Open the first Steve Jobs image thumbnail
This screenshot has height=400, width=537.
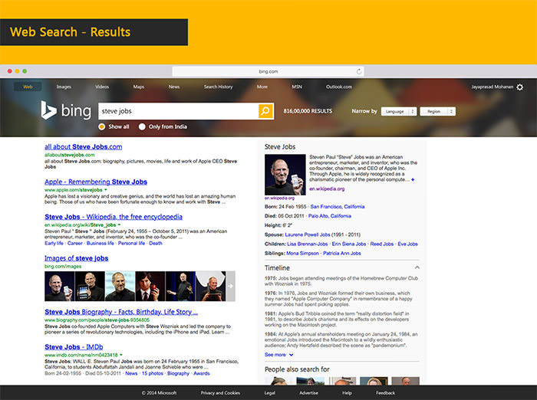coord(59,286)
